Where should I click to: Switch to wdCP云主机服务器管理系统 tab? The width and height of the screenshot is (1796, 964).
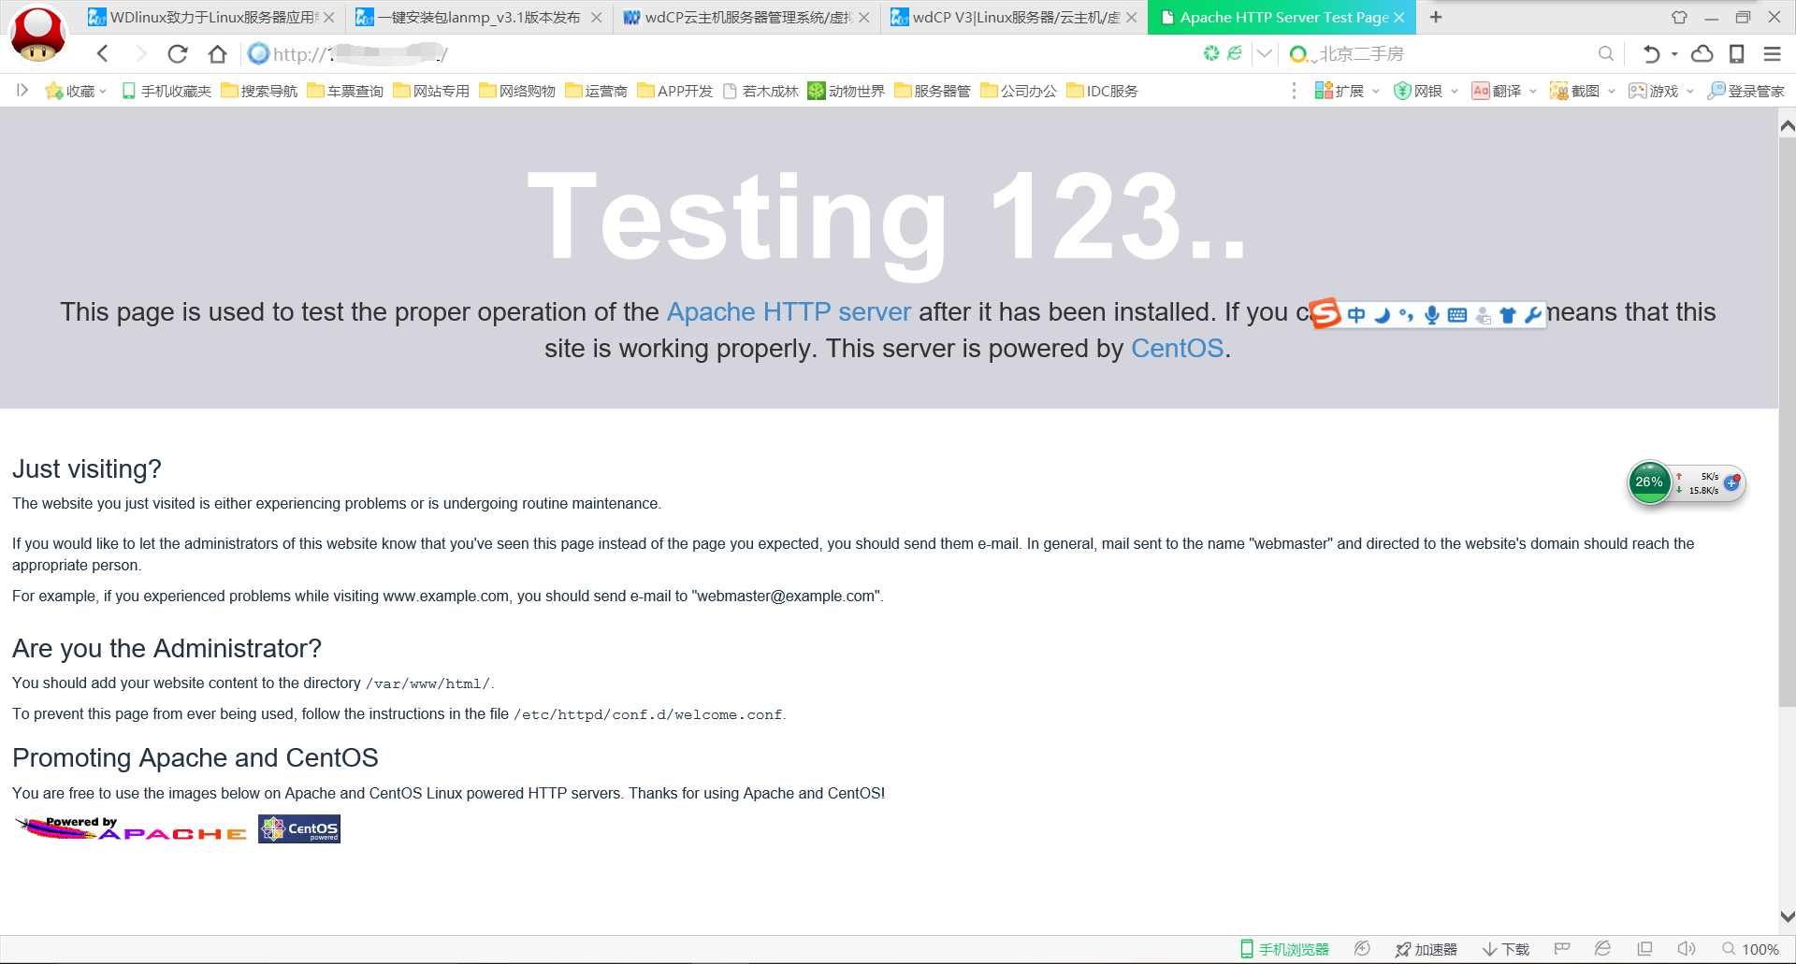coord(746,18)
